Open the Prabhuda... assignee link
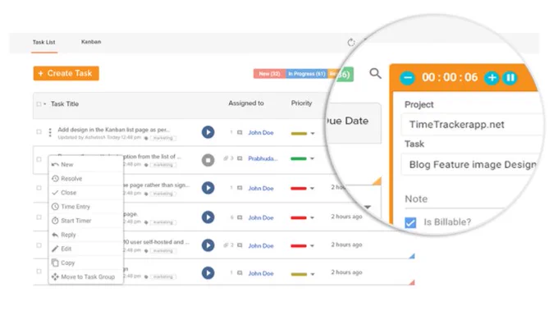Viewport: 558px width, 311px height. 263,158
